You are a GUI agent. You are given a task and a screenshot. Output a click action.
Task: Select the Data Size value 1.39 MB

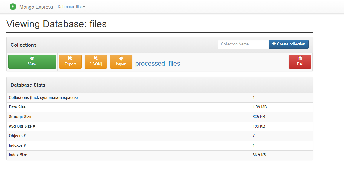(x=259, y=107)
